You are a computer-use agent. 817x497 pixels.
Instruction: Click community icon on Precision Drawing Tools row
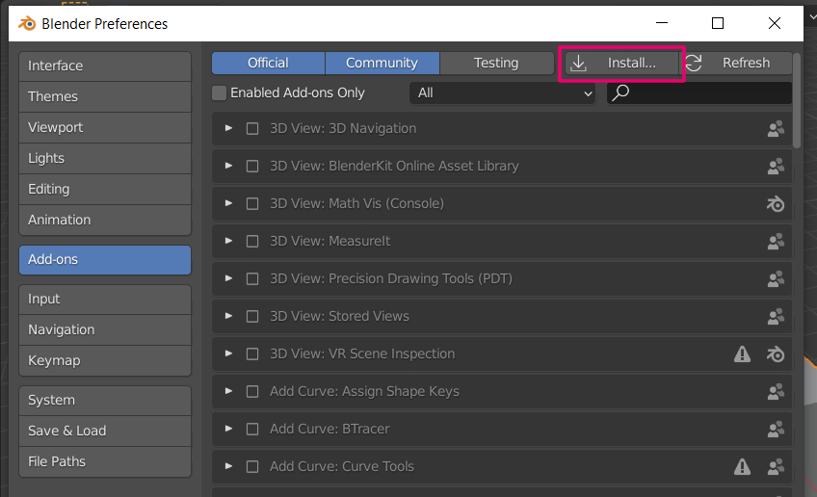[776, 278]
